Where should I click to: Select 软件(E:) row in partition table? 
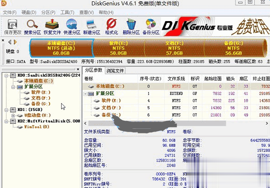(x=176, y=100)
